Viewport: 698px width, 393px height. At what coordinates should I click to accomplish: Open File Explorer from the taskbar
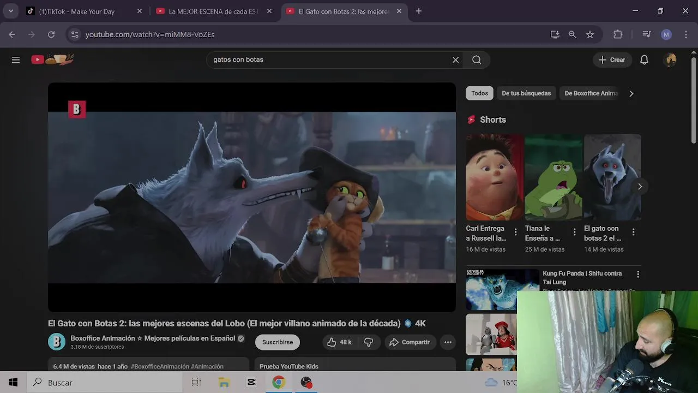(224, 383)
